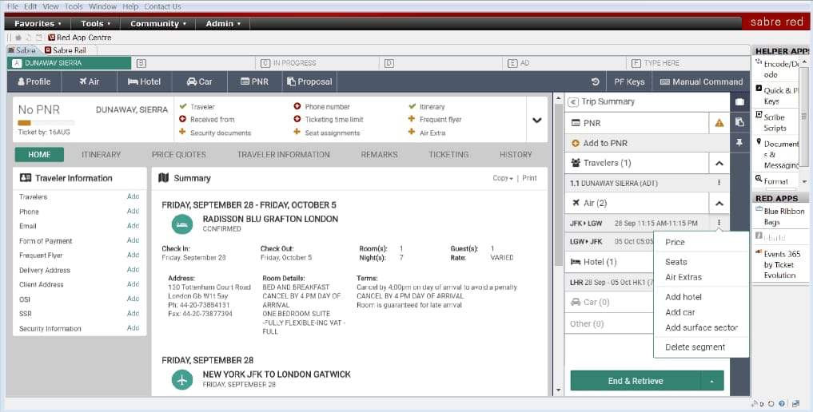Open the End & Retrieve dropdown arrow
Image resolution: width=813 pixels, height=412 pixels.
point(711,381)
